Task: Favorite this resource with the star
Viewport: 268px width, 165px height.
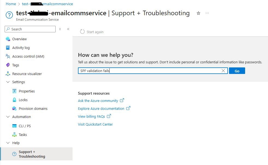Action: (x=198, y=13)
